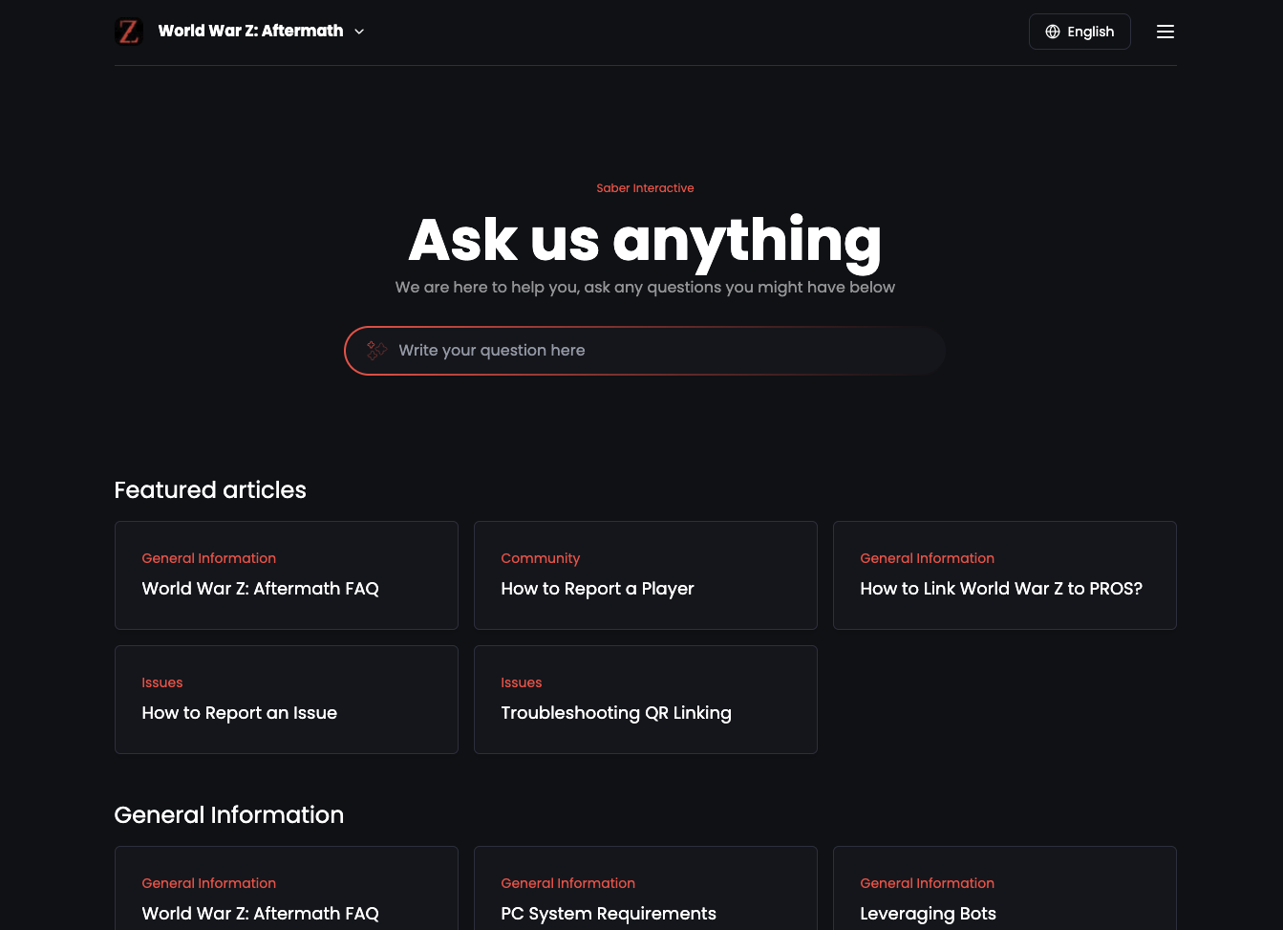Screen dimensions: 1283x930
Task: Click the sparkle icon in search bar
Action: click(x=377, y=351)
